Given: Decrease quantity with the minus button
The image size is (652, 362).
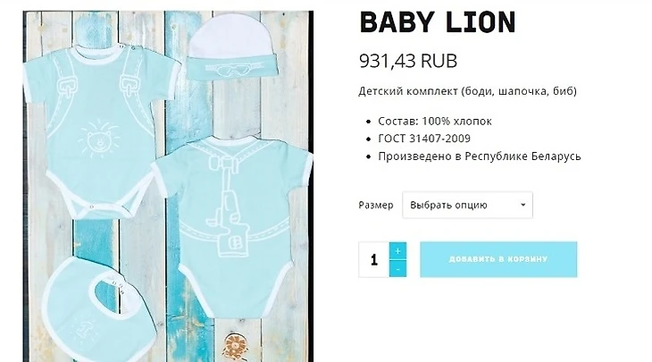Looking at the screenshot, I should 398,269.
